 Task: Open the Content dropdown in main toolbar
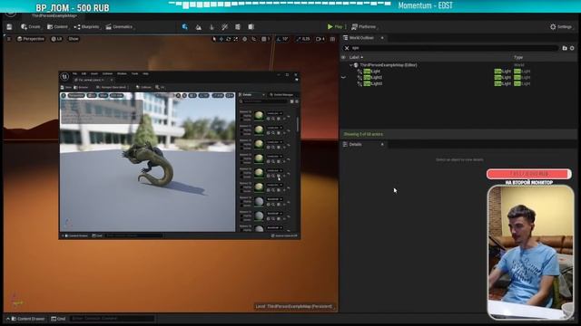click(57, 27)
